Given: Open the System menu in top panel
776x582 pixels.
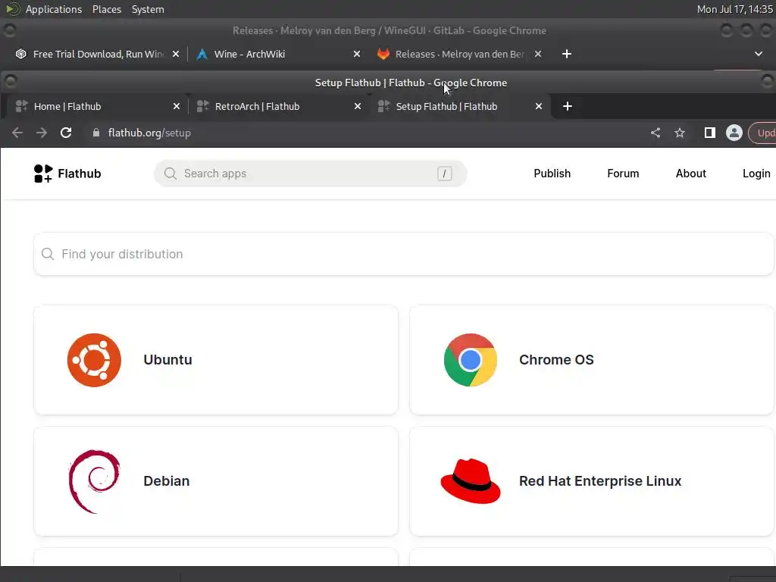Looking at the screenshot, I should (148, 9).
